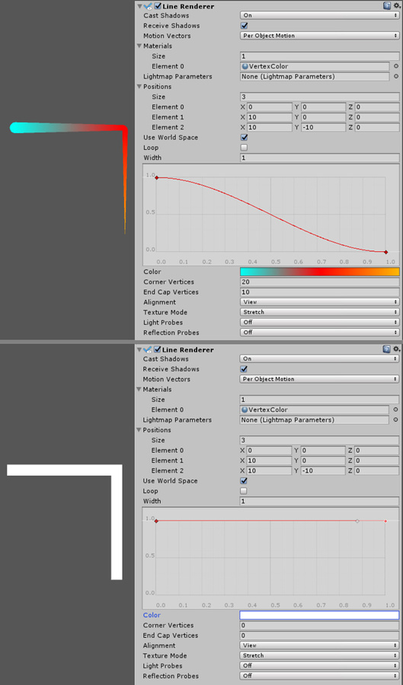Open Texture Mode dropdown in bottom panel
This screenshot has width=403, height=685.
319,656
